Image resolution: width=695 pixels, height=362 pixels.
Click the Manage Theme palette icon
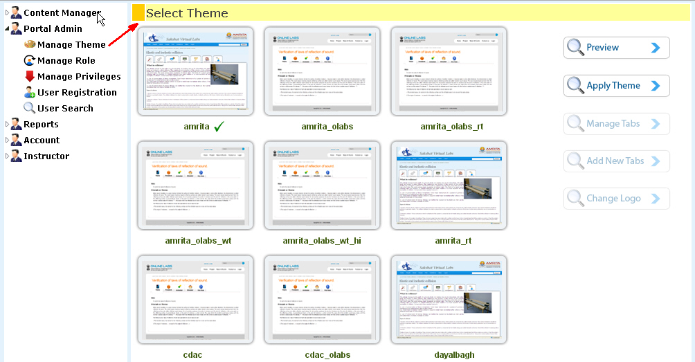pos(30,44)
